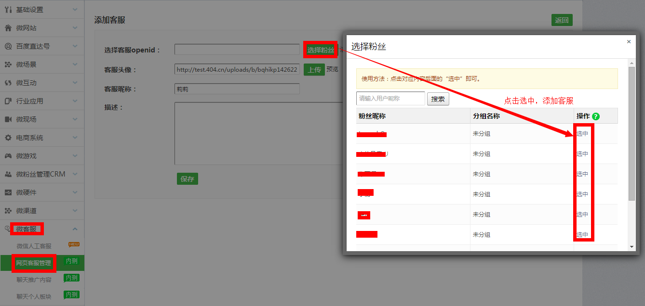
Task: Expand the 微场景 menu chevron
Action: [75, 64]
